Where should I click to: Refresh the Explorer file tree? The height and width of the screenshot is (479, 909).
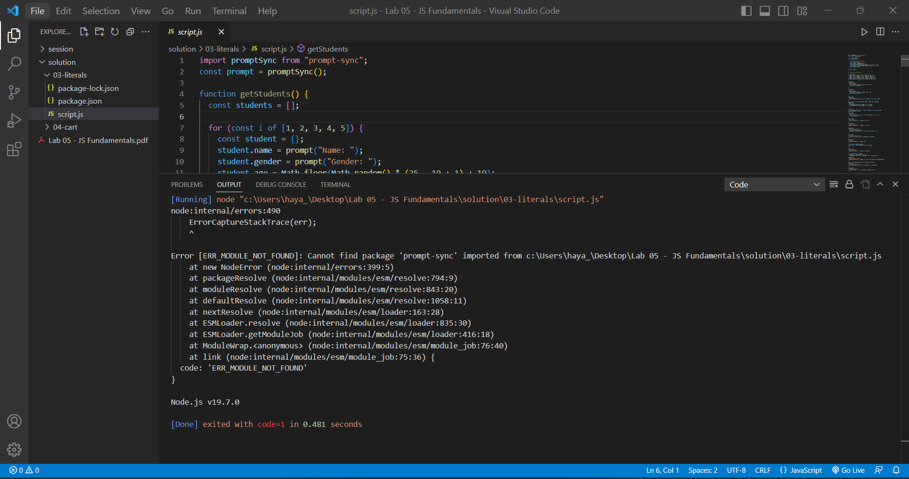pyautogui.click(x=115, y=32)
